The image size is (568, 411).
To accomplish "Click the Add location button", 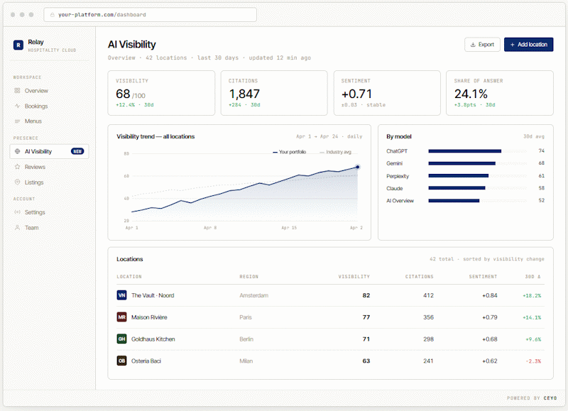I will 528,45.
